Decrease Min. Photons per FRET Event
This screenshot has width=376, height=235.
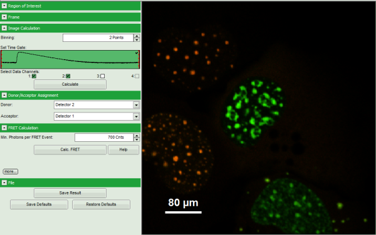coord(137,139)
